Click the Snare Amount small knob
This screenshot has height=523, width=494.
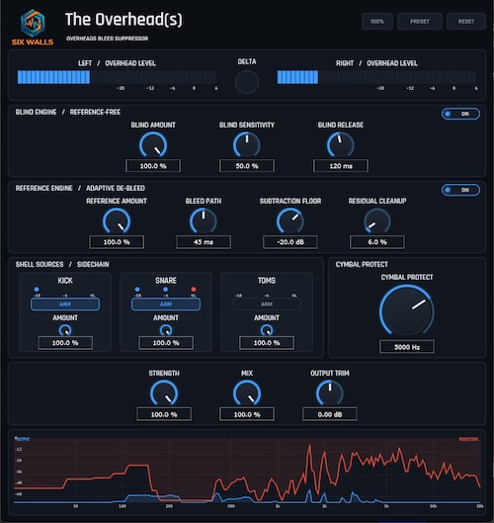tap(166, 330)
